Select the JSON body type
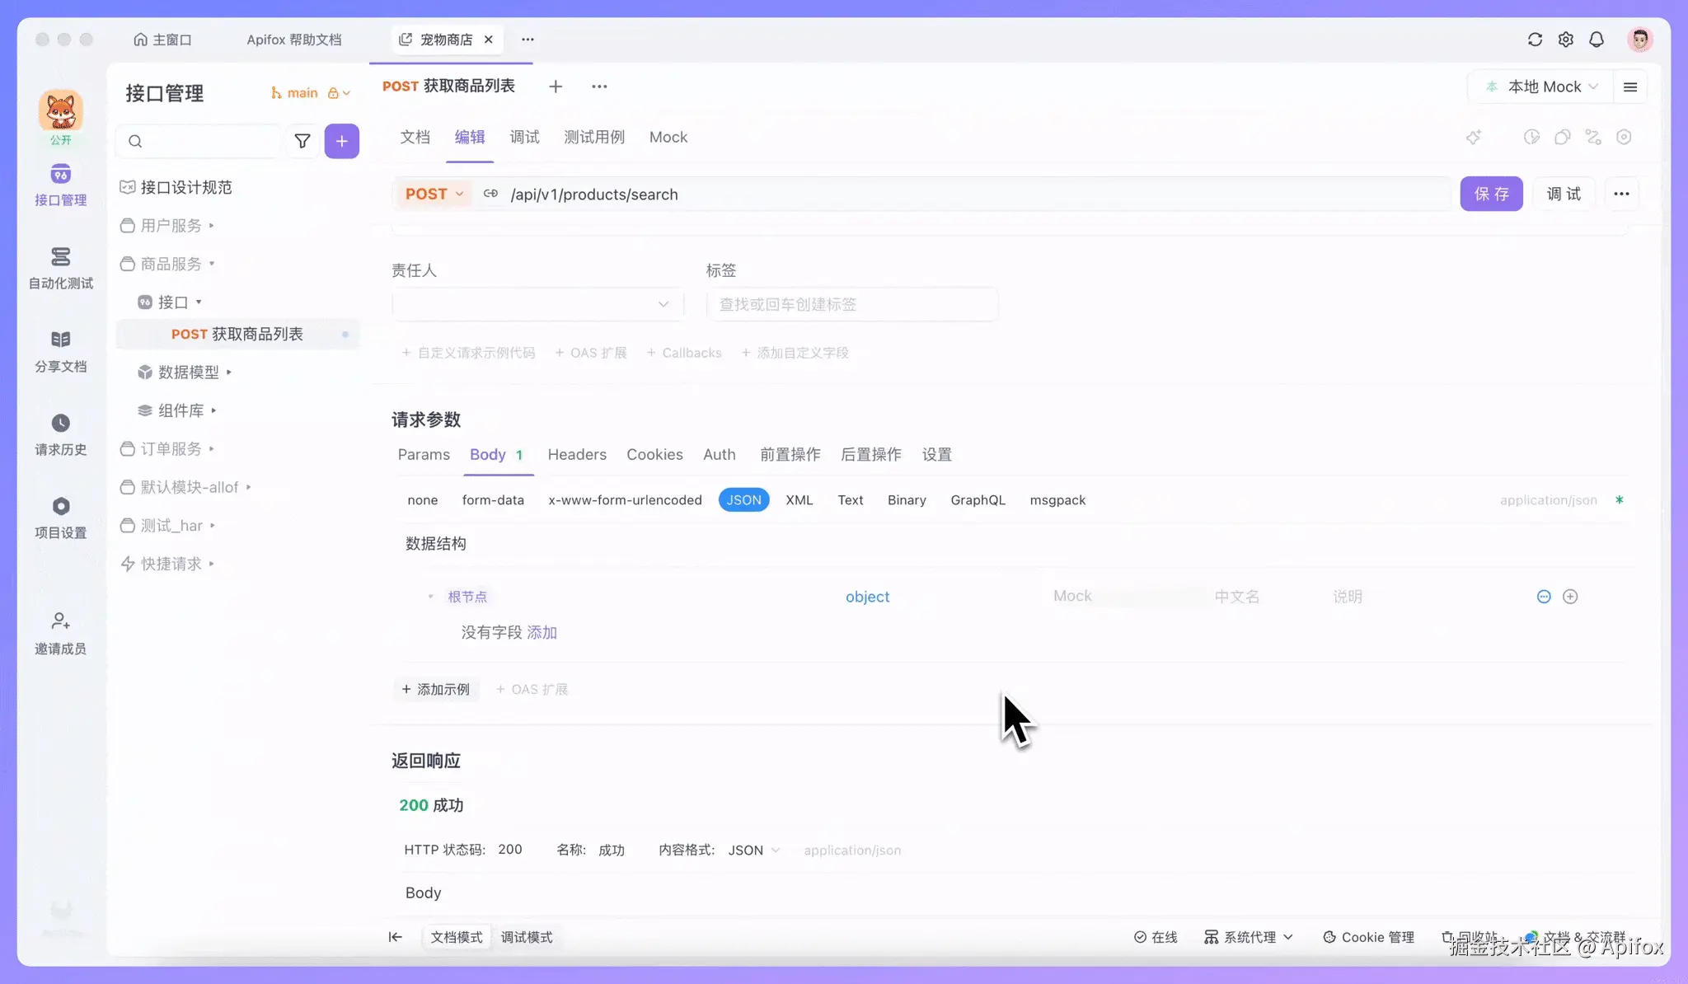This screenshot has width=1688, height=984. tap(743, 500)
